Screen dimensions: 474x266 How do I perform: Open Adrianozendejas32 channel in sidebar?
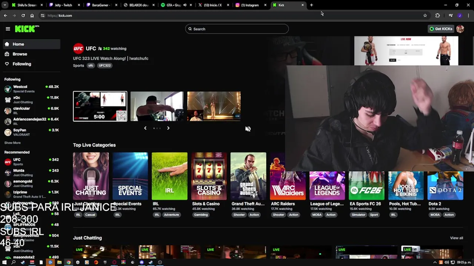(31, 121)
